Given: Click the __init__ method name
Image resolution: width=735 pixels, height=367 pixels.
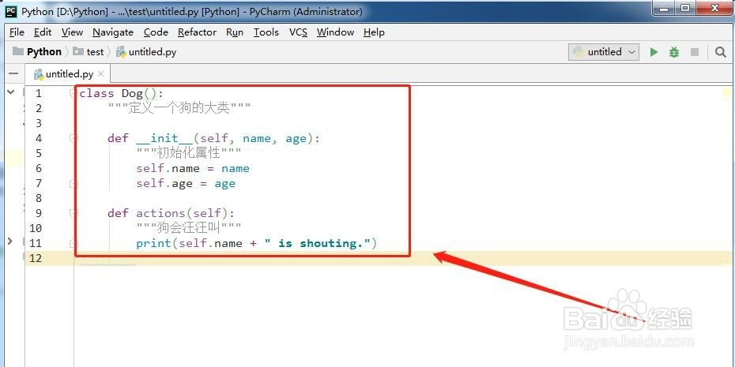Looking at the screenshot, I should tap(164, 138).
